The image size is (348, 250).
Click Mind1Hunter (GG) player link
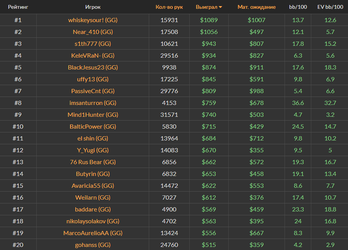pyautogui.click(x=92, y=115)
